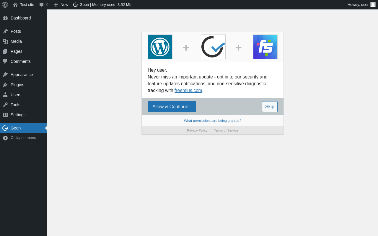The image size is (378, 236).
Task: Click the Skip button
Action: (x=270, y=107)
